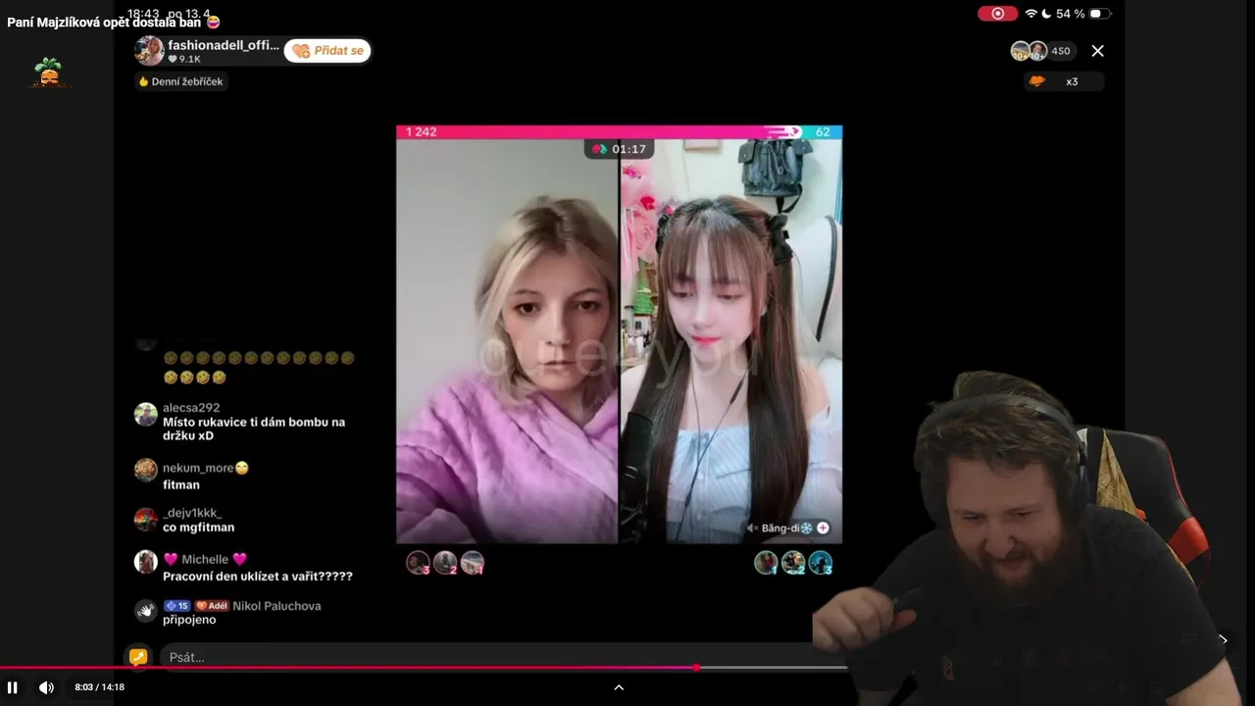Click the comment 'co mgfitman'

198,528
